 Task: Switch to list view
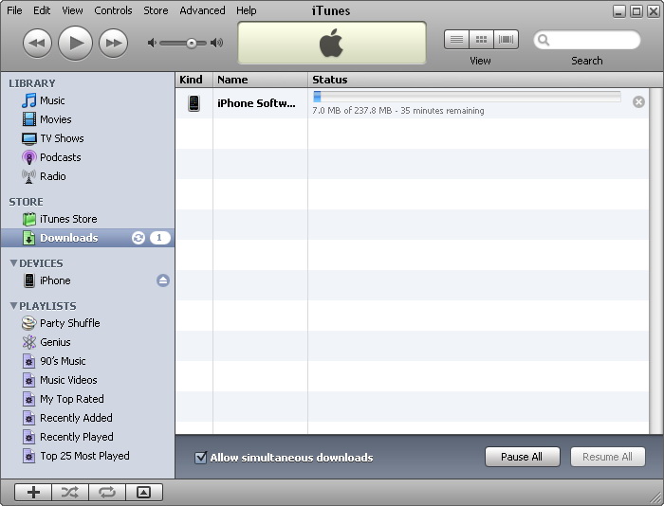456,40
